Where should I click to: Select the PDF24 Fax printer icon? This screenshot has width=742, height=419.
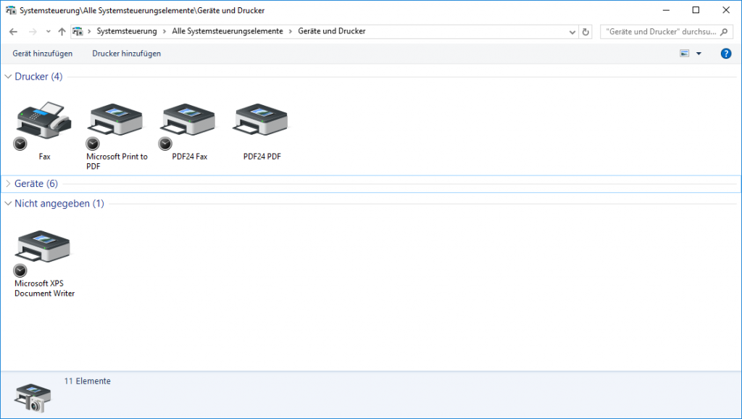(189, 121)
